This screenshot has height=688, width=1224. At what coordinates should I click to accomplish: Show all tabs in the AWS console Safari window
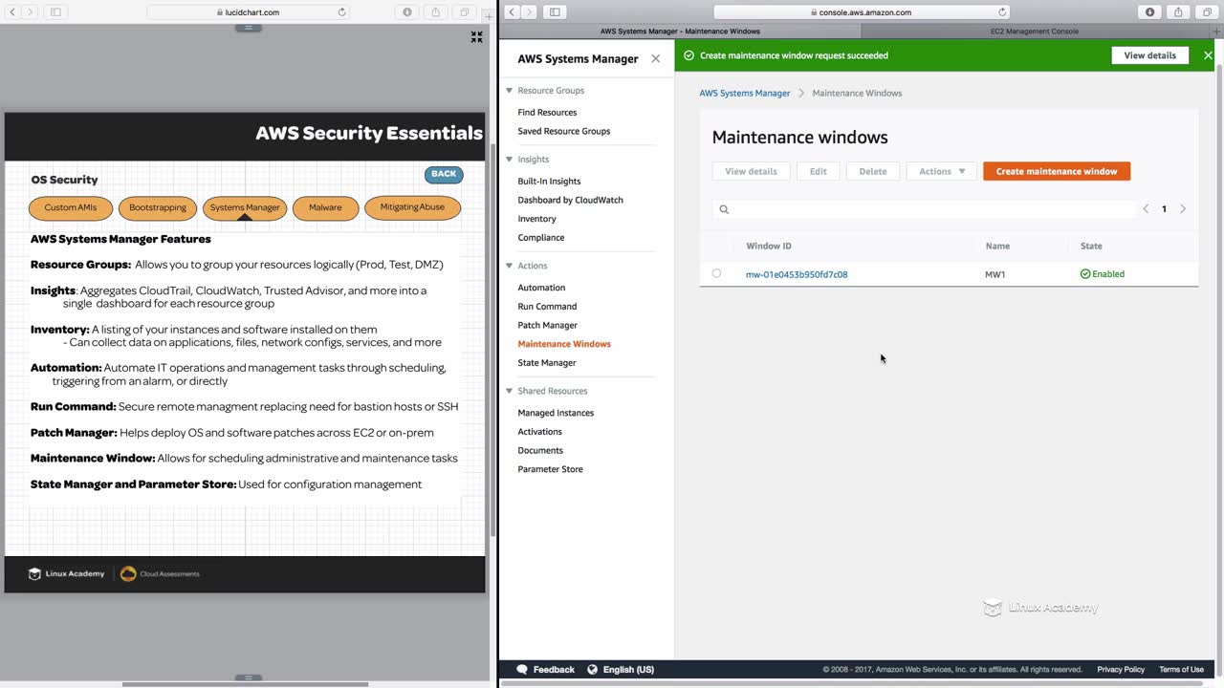point(1206,12)
